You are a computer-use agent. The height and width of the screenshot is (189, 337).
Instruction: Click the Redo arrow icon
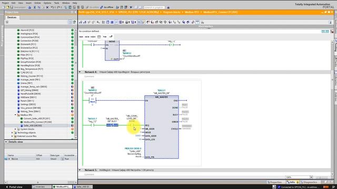click(x=58, y=7)
